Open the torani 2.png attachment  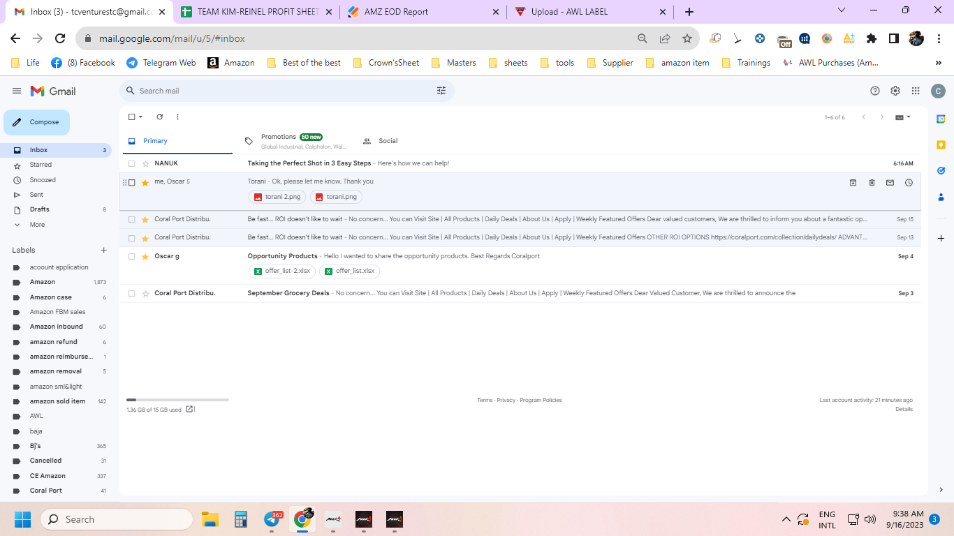pos(277,197)
